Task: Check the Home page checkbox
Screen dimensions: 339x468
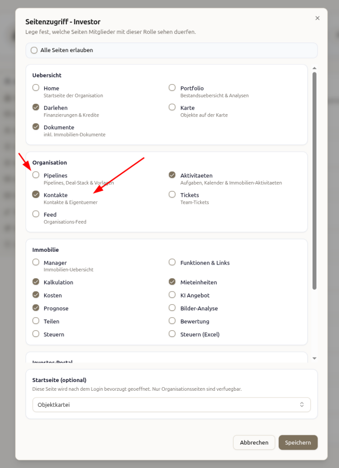Action: pyautogui.click(x=36, y=88)
